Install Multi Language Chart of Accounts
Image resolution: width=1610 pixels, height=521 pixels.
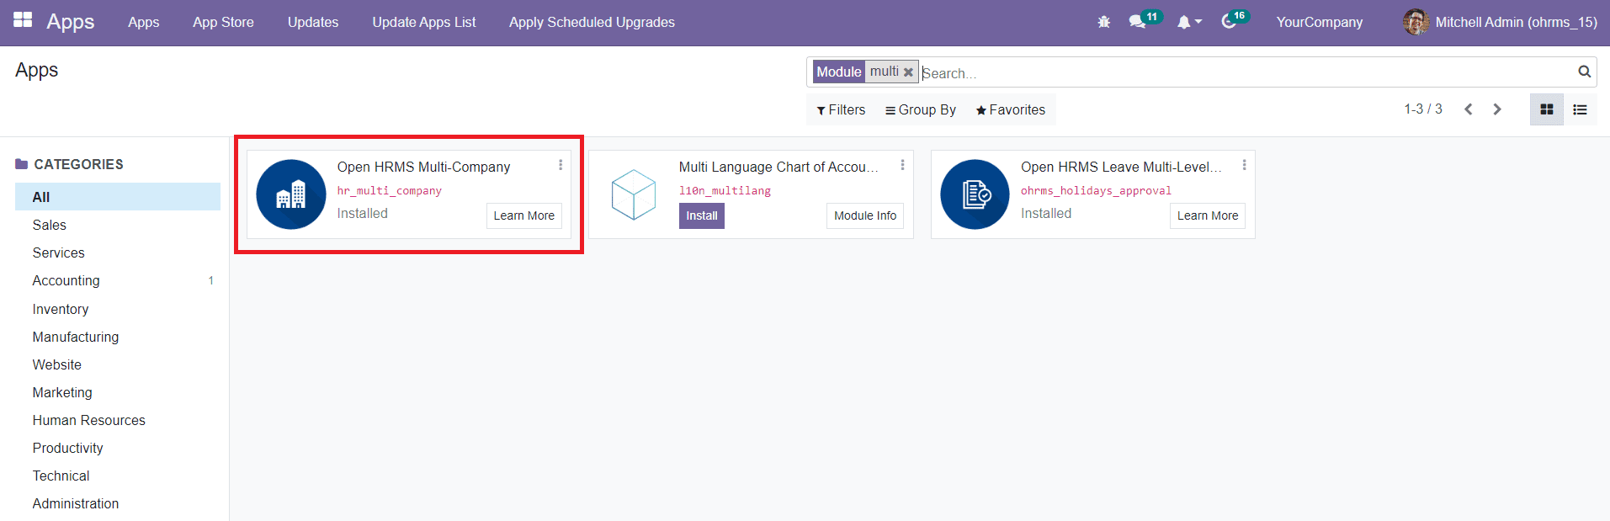702,215
